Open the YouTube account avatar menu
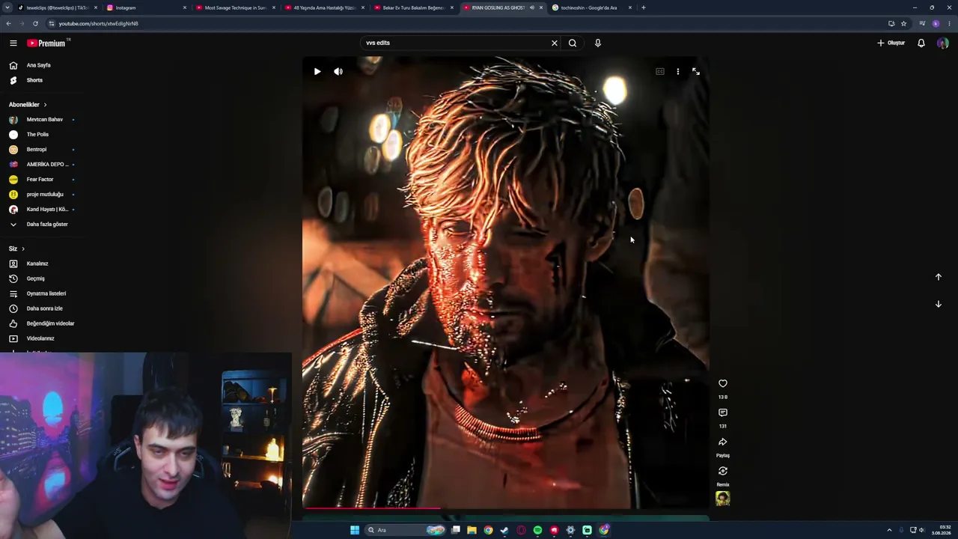This screenshot has height=539, width=958. (943, 43)
